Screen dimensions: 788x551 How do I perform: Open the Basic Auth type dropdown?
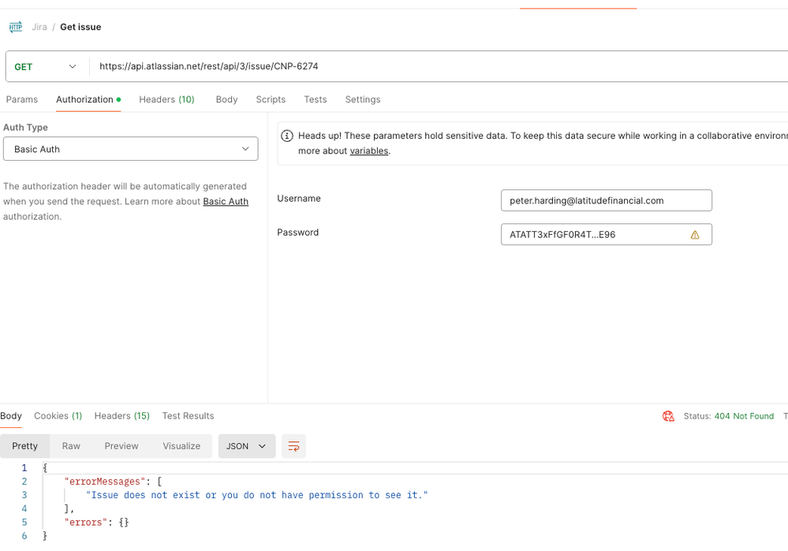tap(131, 149)
